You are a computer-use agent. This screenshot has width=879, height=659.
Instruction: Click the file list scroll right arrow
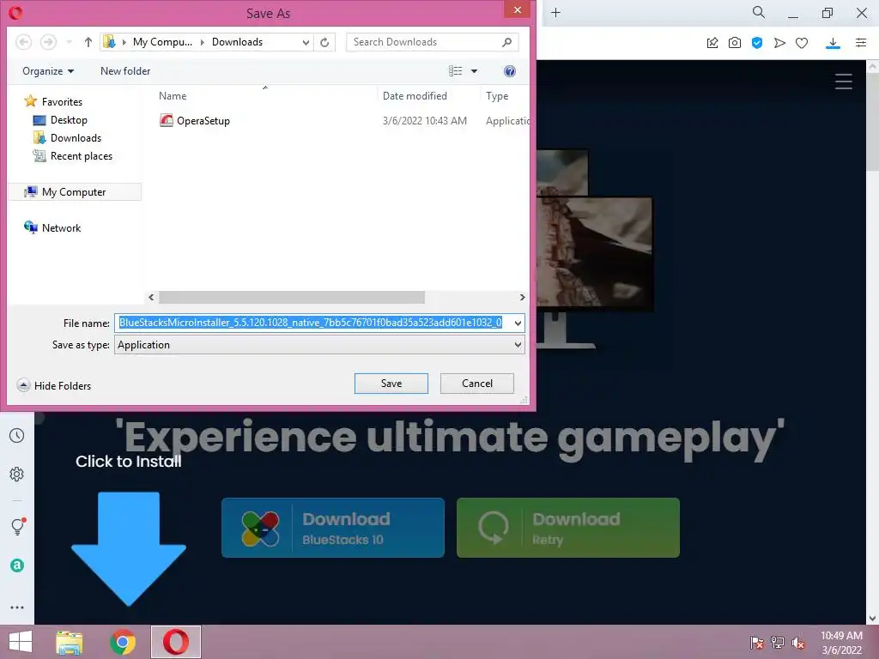[522, 297]
